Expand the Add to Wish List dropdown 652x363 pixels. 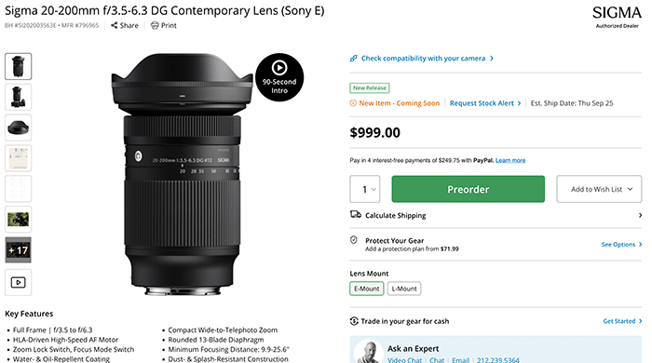click(599, 189)
